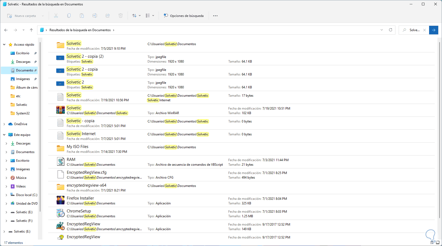Screen dimensions: 442x246
Task: Click the Paste clipboard icon in toolbar
Action: click(x=82, y=16)
